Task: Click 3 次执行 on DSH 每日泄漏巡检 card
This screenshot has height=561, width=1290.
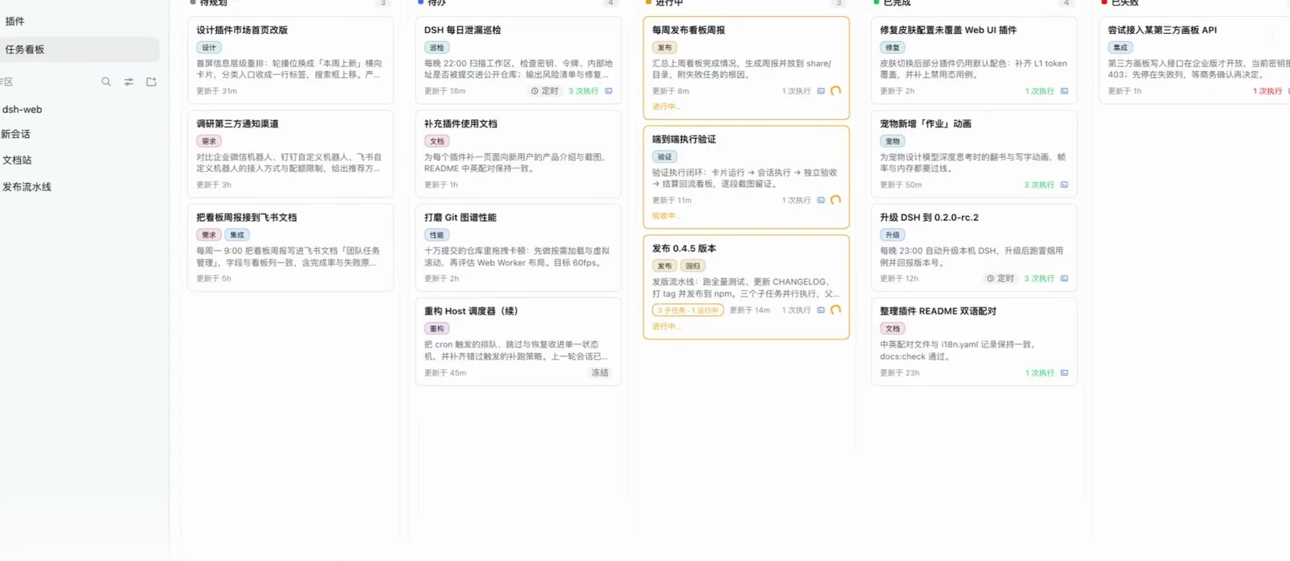Action: [583, 91]
